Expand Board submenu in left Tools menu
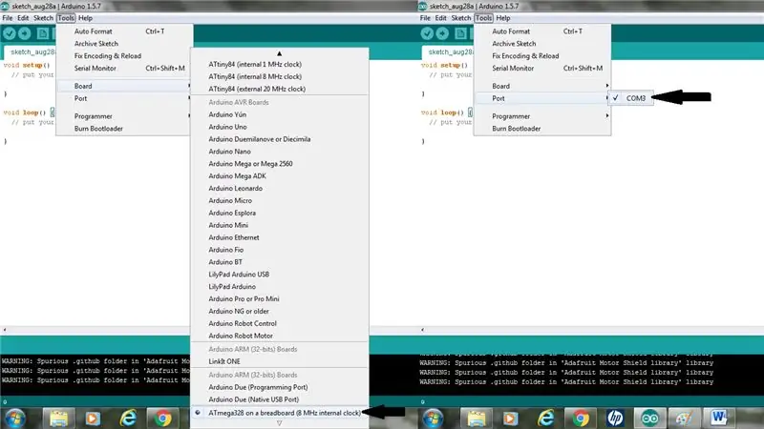This screenshot has width=764, height=429. (124, 86)
